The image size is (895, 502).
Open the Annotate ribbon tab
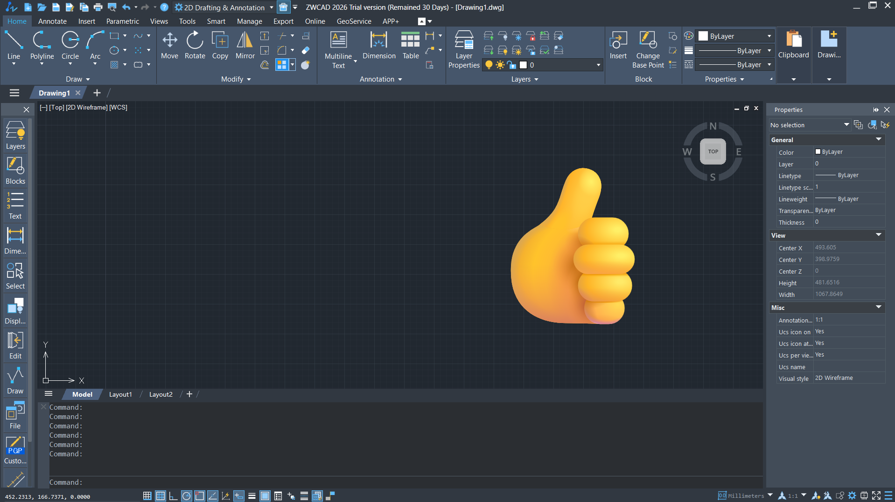pos(52,21)
